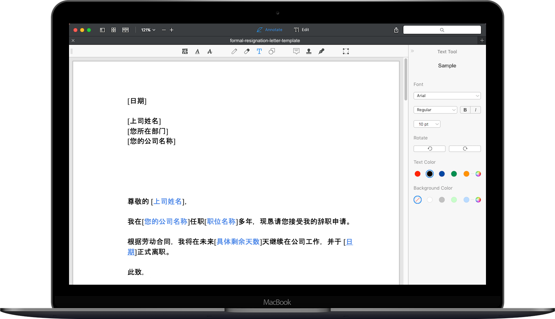Select the strikethrough text tool

tap(210, 51)
